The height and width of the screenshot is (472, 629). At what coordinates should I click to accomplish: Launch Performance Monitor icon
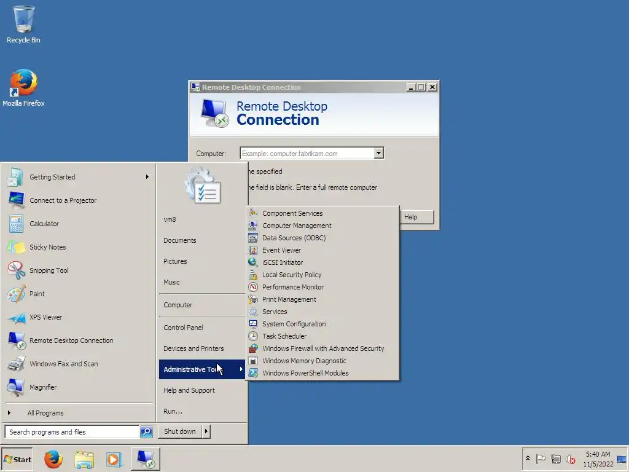pyautogui.click(x=252, y=287)
